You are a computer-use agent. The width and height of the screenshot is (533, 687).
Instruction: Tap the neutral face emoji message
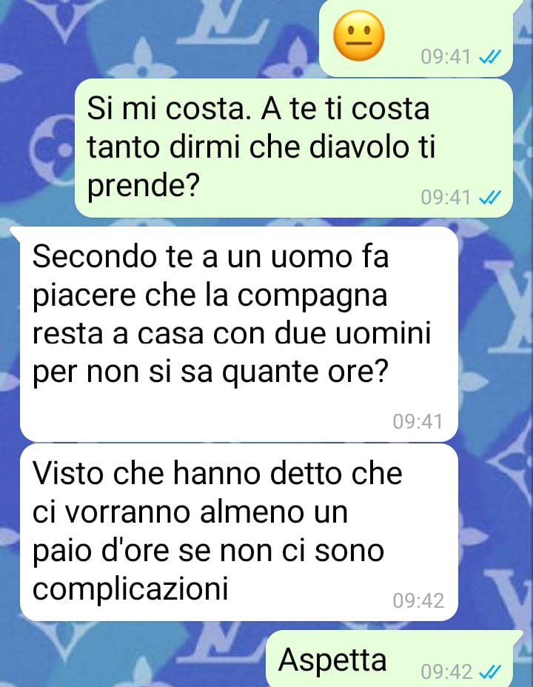359,36
